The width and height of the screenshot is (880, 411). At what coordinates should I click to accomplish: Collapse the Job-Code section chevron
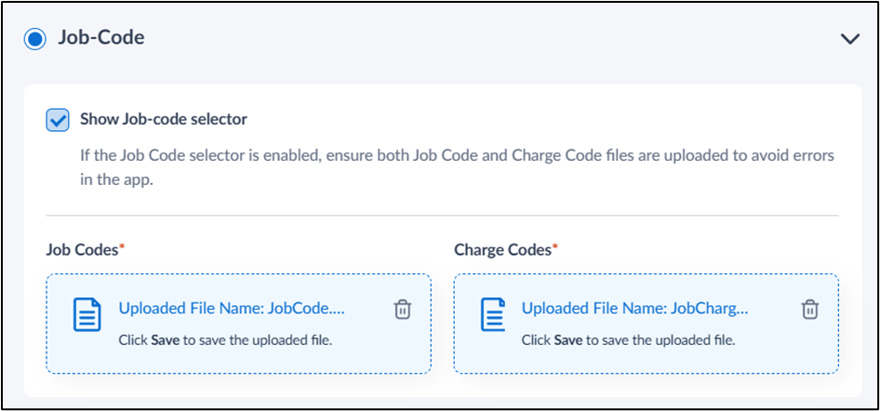850,39
